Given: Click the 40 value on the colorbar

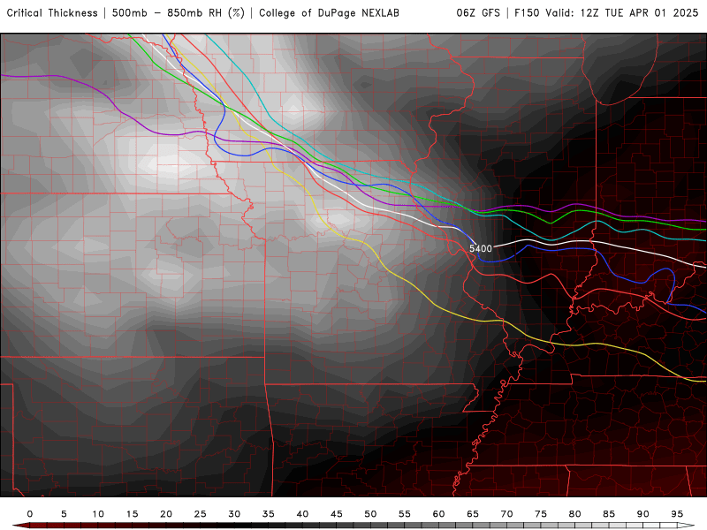Looking at the screenshot, I should (302, 514).
